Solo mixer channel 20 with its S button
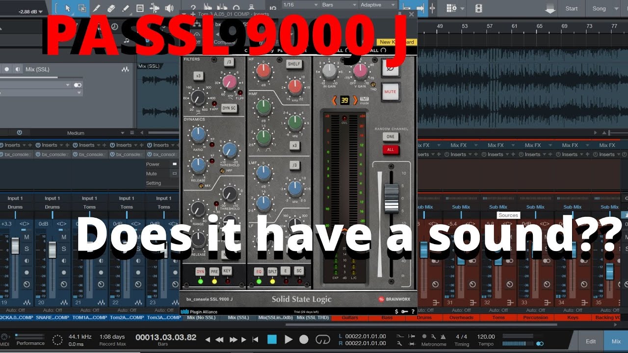Screen dimensions: 628x353 click(x=64, y=249)
